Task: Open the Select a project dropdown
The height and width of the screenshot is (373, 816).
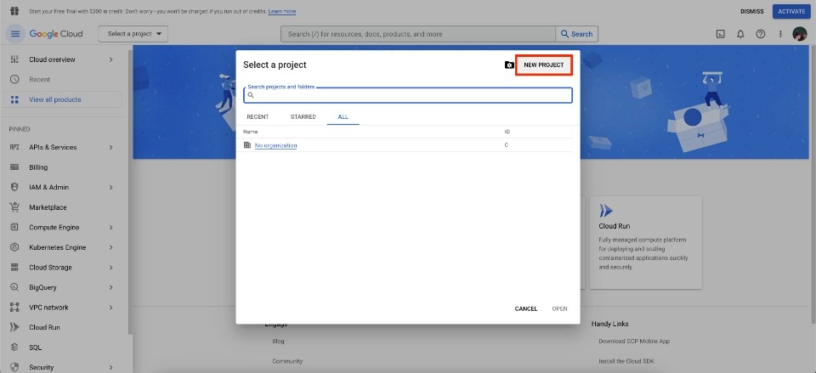Action: pos(133,34)
